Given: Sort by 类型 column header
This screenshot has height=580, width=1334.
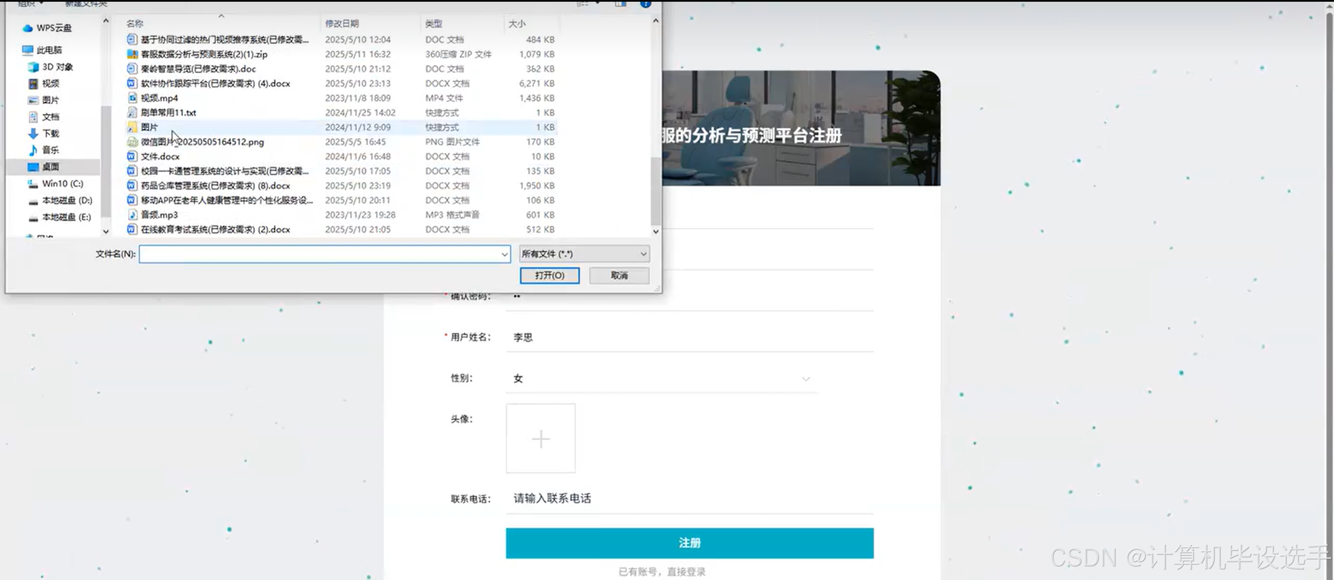Looking at the screenshot, I should (x=433, y=23).
